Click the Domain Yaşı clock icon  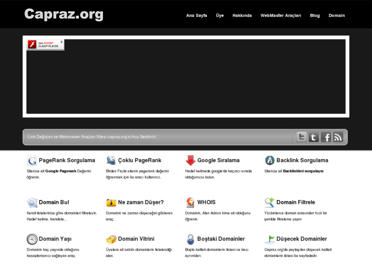(x=32, y=239)
